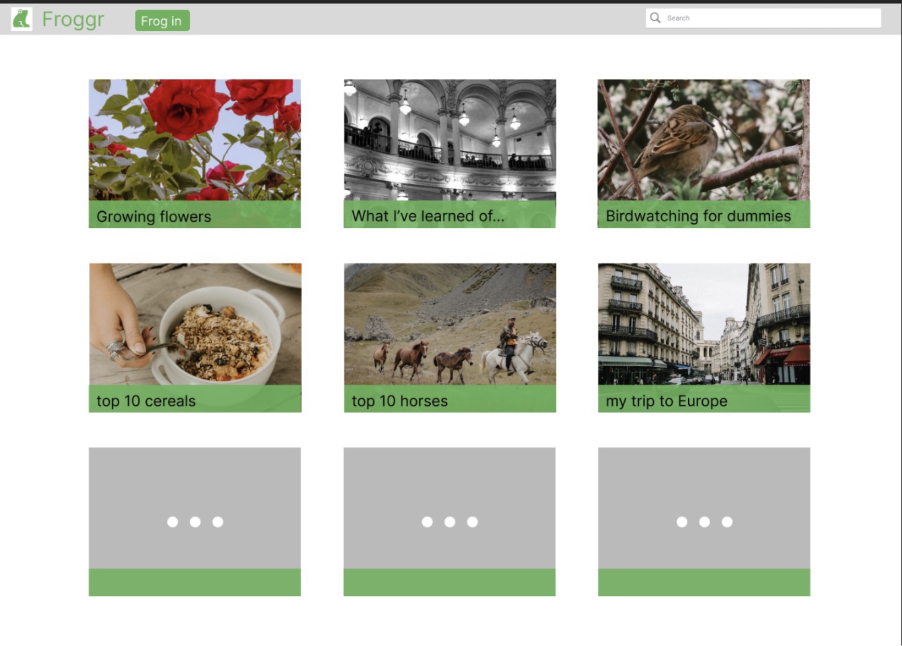Focus the Search input field

(770, 18)
